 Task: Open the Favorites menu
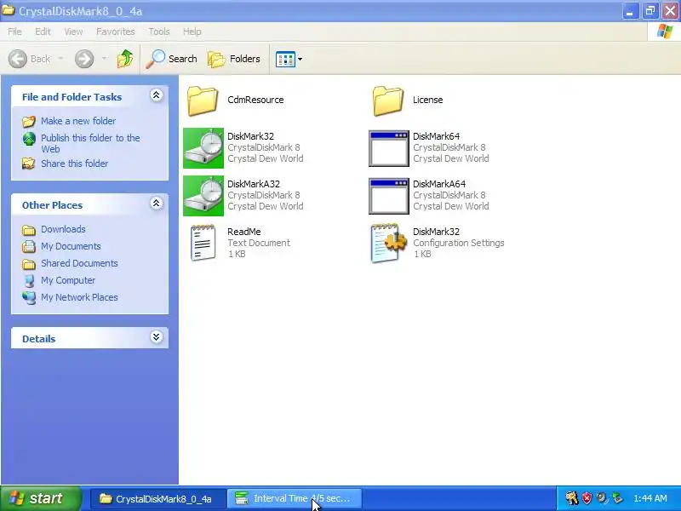point(116,32)
